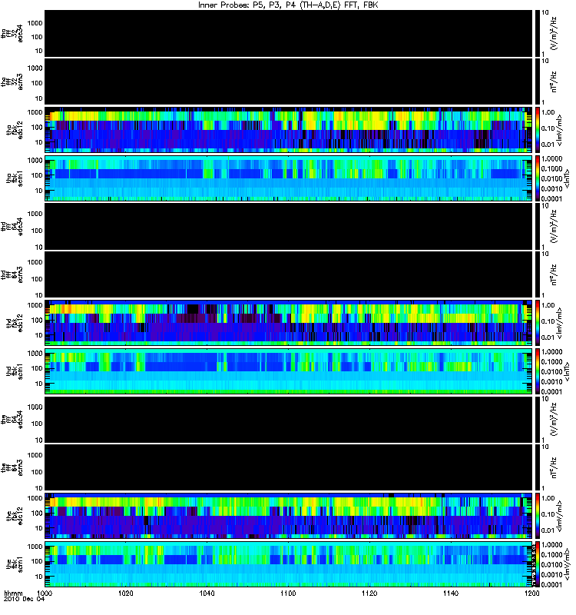
Task: Click the 1140 time axis tick label
Action: [451, 593]
